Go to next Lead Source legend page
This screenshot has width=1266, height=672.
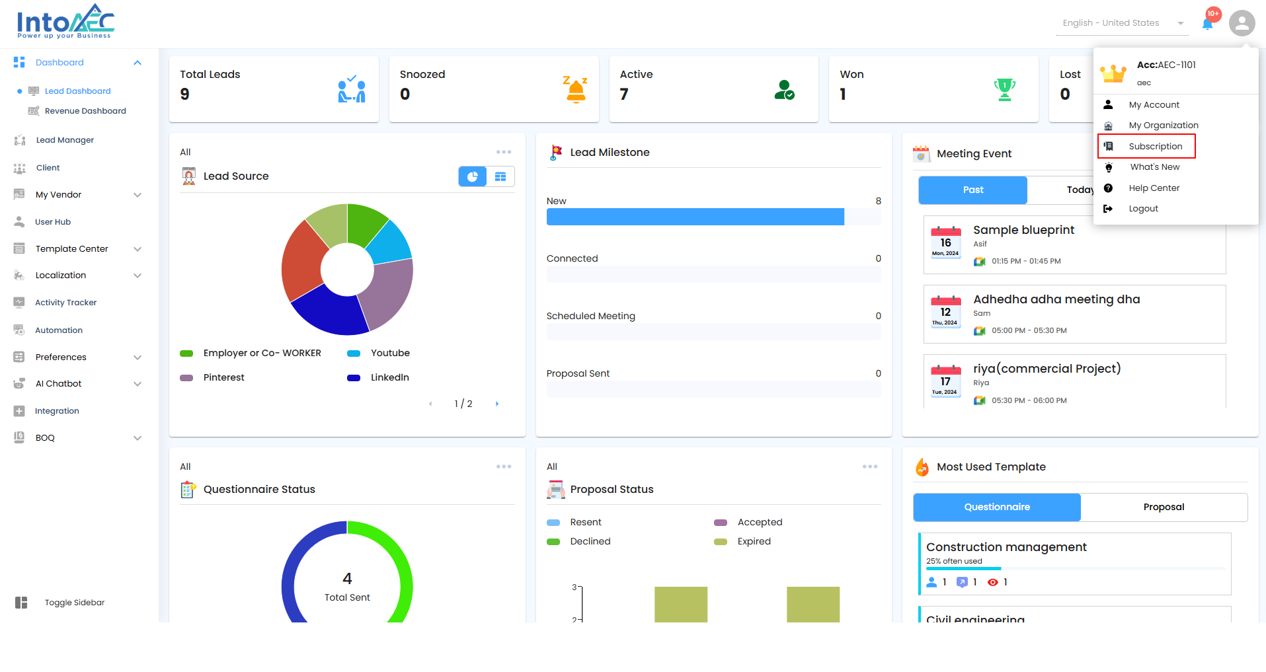(497, 404)
